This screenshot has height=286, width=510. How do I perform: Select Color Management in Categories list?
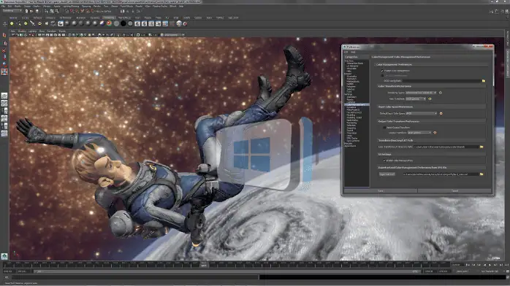coord(356,104)
